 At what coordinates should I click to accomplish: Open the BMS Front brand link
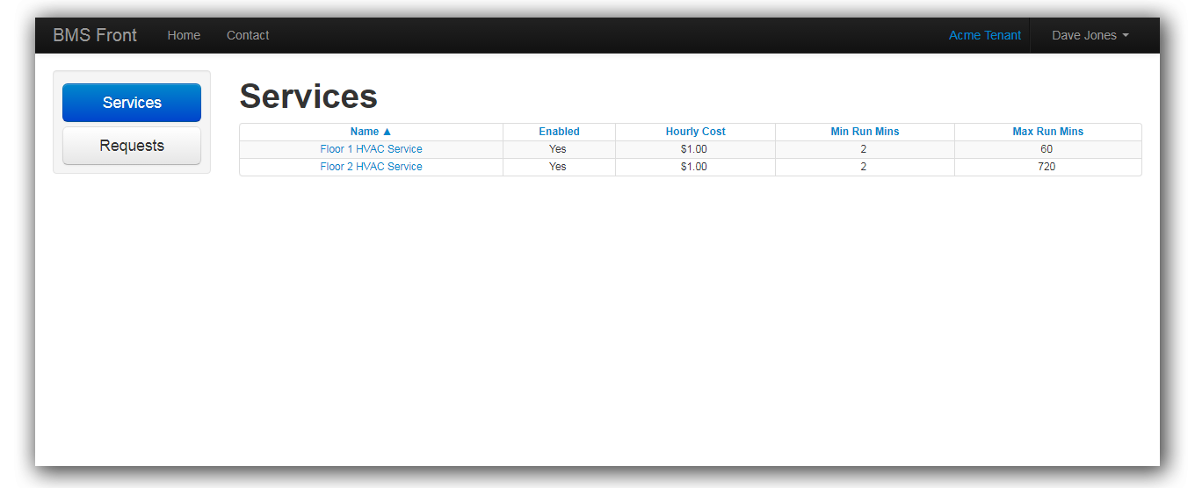[95, 35]
